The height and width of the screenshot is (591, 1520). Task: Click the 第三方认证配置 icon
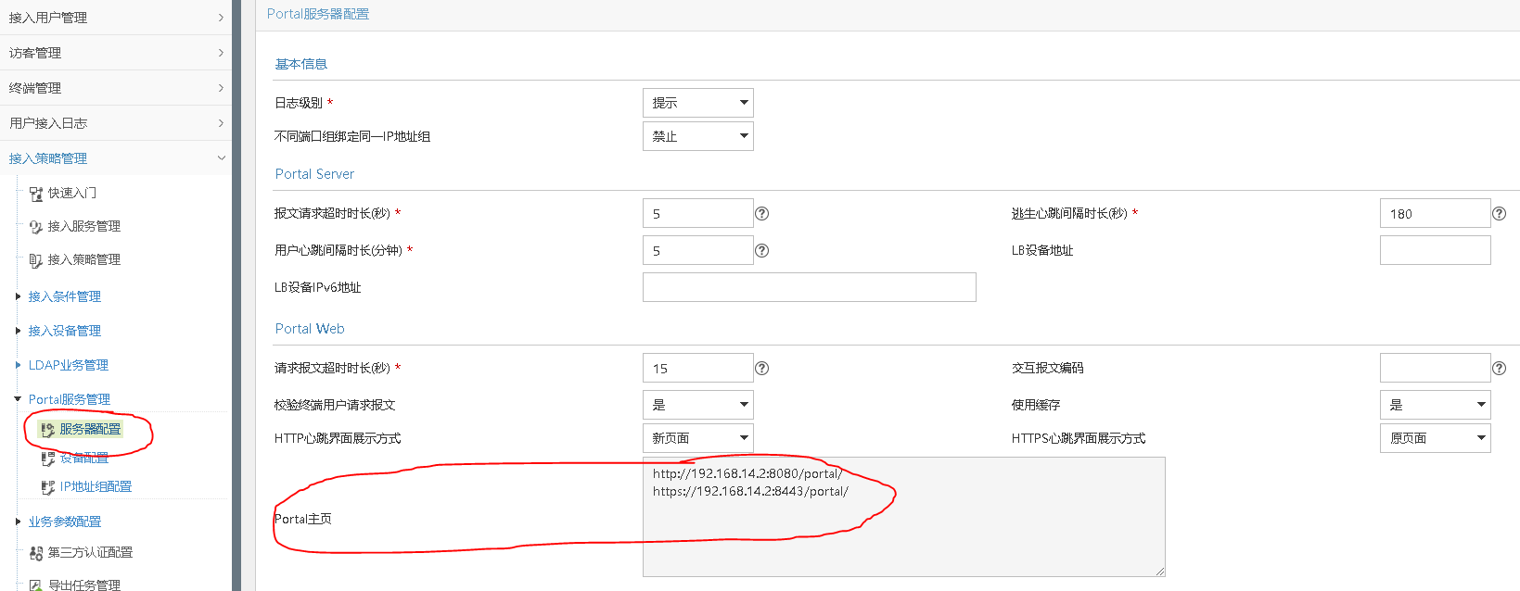tap(36, 553)
